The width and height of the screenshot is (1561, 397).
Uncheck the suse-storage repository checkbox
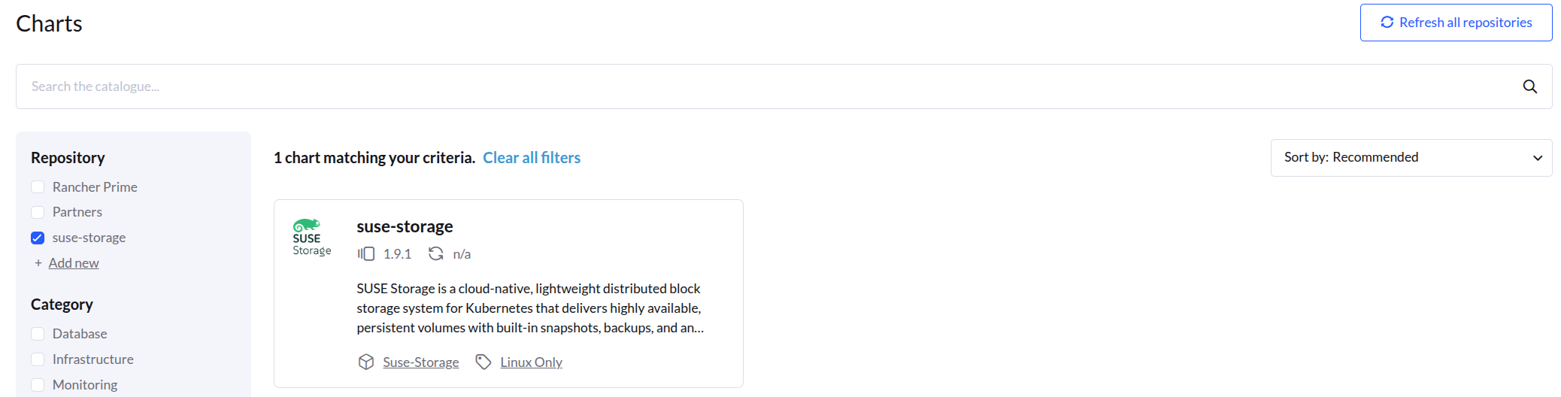tap(38, 238)
